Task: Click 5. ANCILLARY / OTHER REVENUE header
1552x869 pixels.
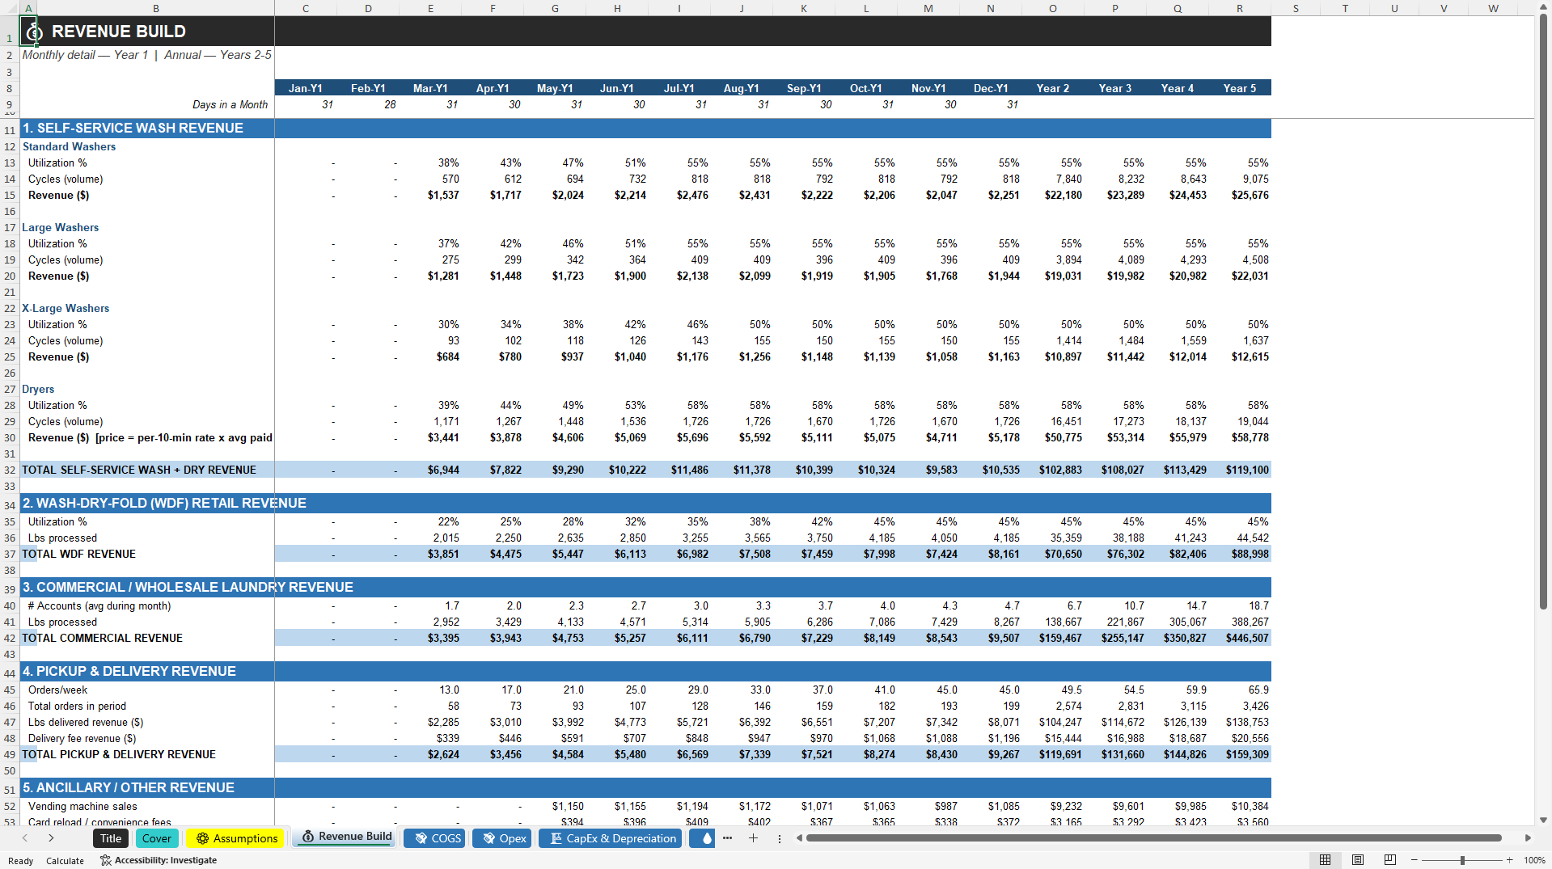Action: [129, 787]
